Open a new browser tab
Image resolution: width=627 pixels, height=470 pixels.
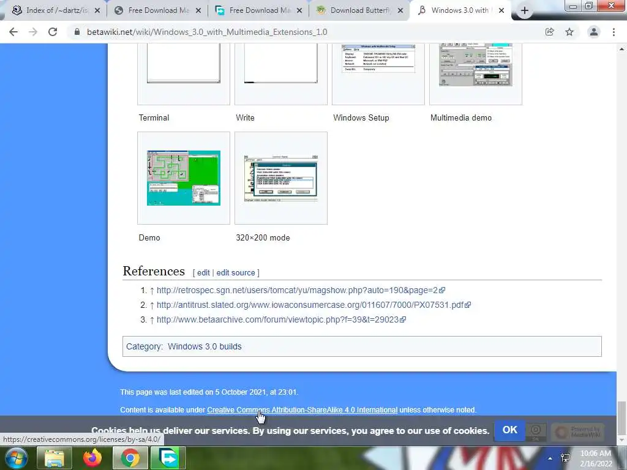(525, 11)
